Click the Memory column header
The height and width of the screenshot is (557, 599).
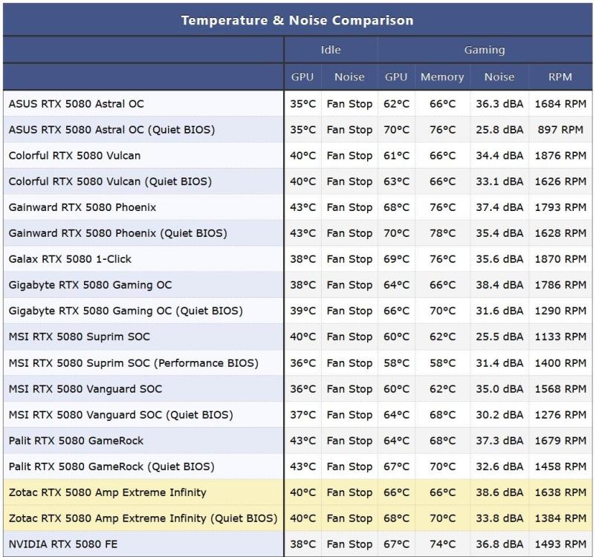click(441, 76)
